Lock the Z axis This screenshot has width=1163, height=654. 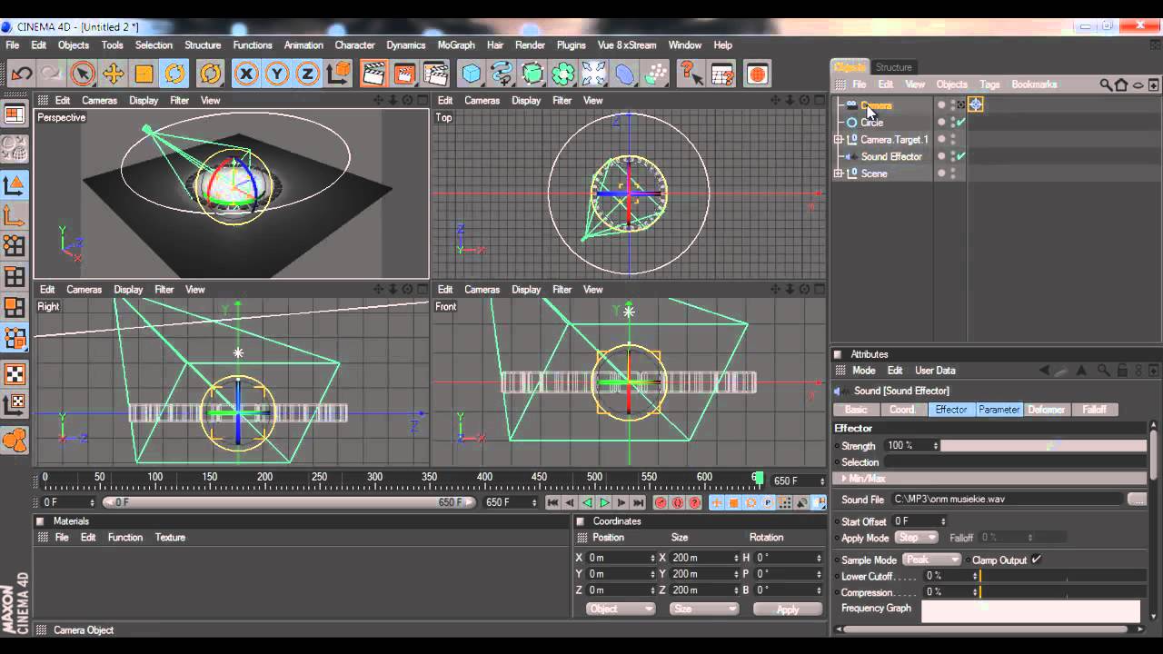[307, 74]
